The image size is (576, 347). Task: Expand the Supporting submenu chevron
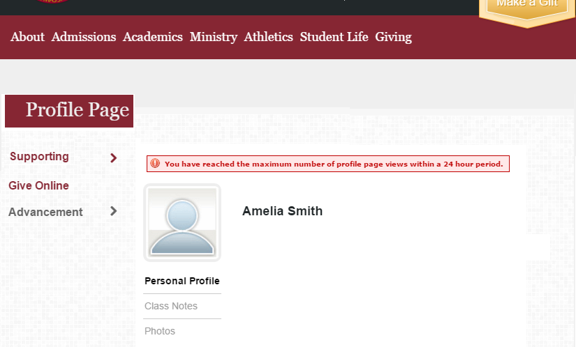click(114, 158)
